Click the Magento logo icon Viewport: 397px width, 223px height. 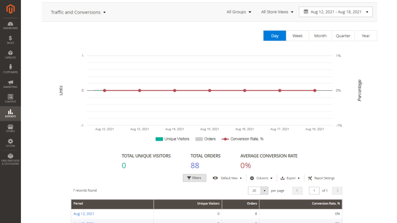(10, 9)
